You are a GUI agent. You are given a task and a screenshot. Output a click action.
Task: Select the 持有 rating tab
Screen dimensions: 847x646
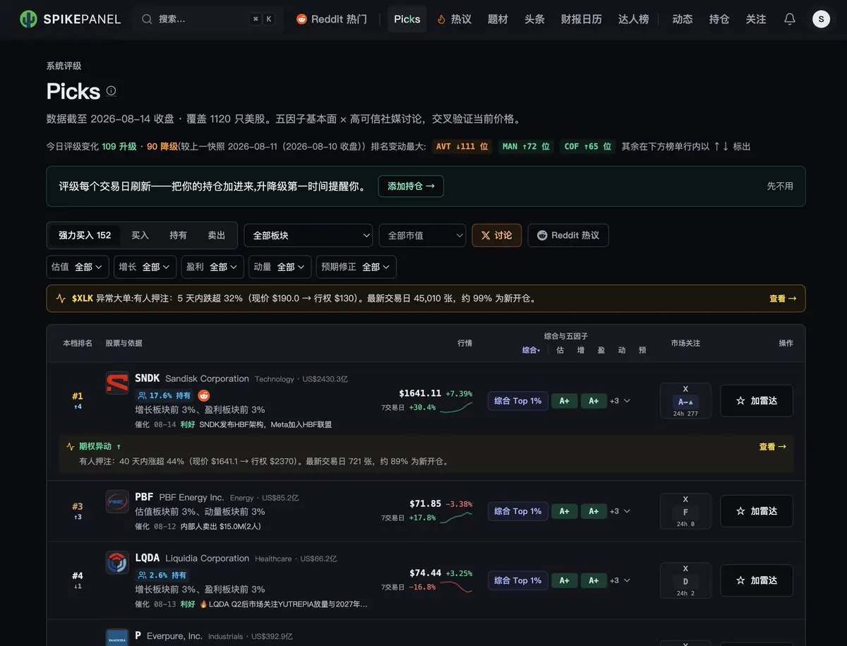point(178,235)
